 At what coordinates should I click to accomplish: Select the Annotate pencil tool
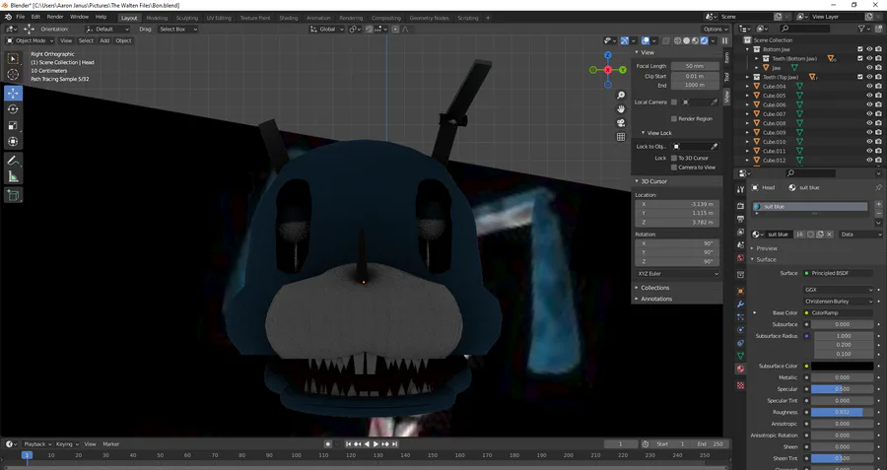pos(13,161)
